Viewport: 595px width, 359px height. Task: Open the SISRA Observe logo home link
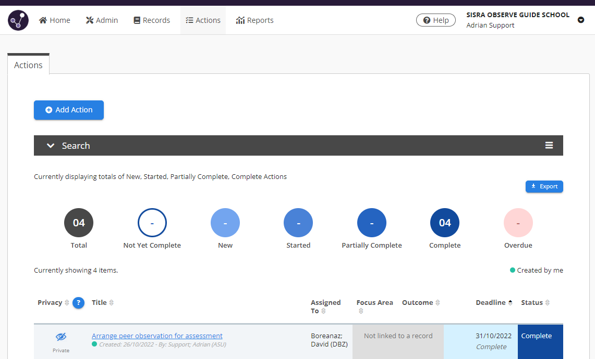(x=18, y=20)
